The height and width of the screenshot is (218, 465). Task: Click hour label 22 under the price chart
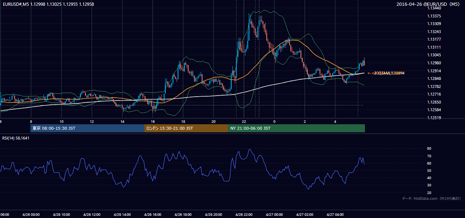click(244, 121)
